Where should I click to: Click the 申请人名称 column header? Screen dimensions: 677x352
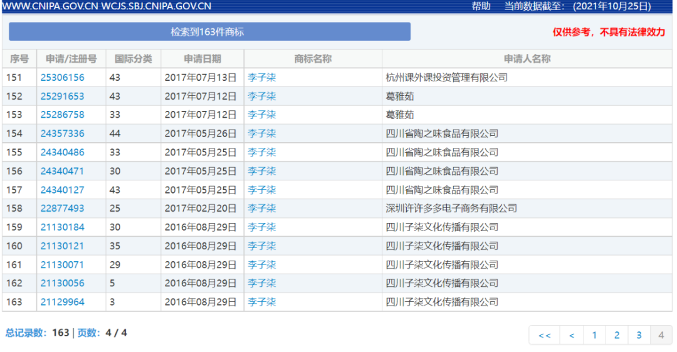tap(527, 59)
